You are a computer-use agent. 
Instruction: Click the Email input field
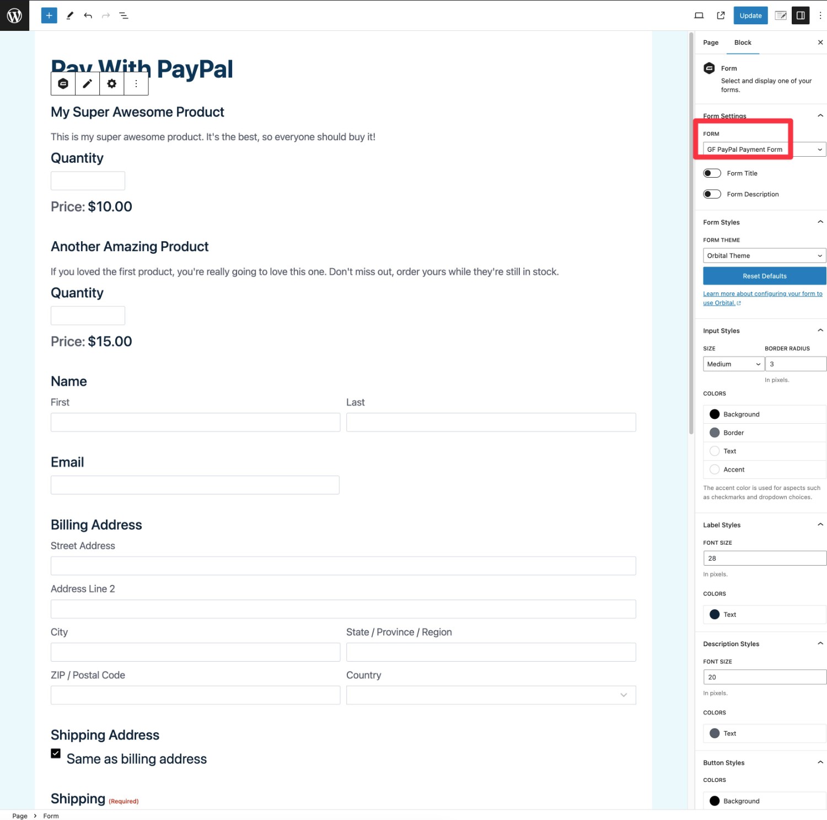tap(195, 485)
